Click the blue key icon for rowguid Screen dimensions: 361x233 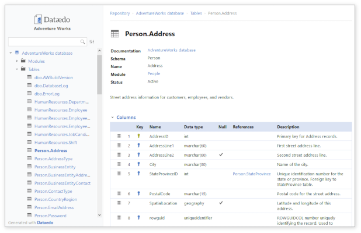coord(138,217)
